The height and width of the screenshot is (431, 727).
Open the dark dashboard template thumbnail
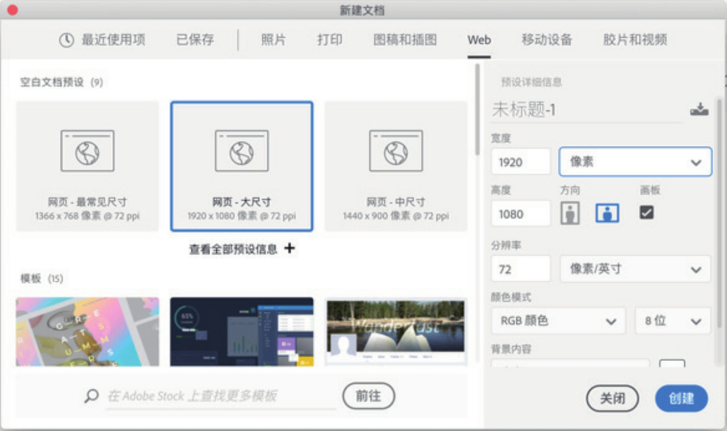pyautogui.click(x=242, y=332)
